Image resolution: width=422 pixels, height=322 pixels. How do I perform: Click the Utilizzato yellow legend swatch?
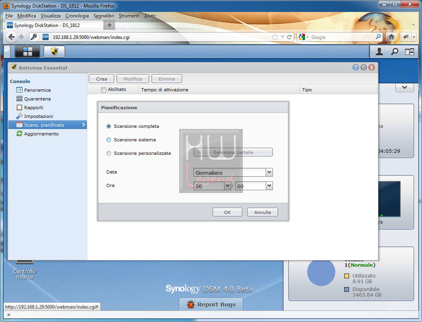click(x=347, y=276)
